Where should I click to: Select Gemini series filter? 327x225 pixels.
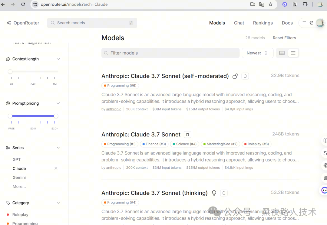coord(19,178)
